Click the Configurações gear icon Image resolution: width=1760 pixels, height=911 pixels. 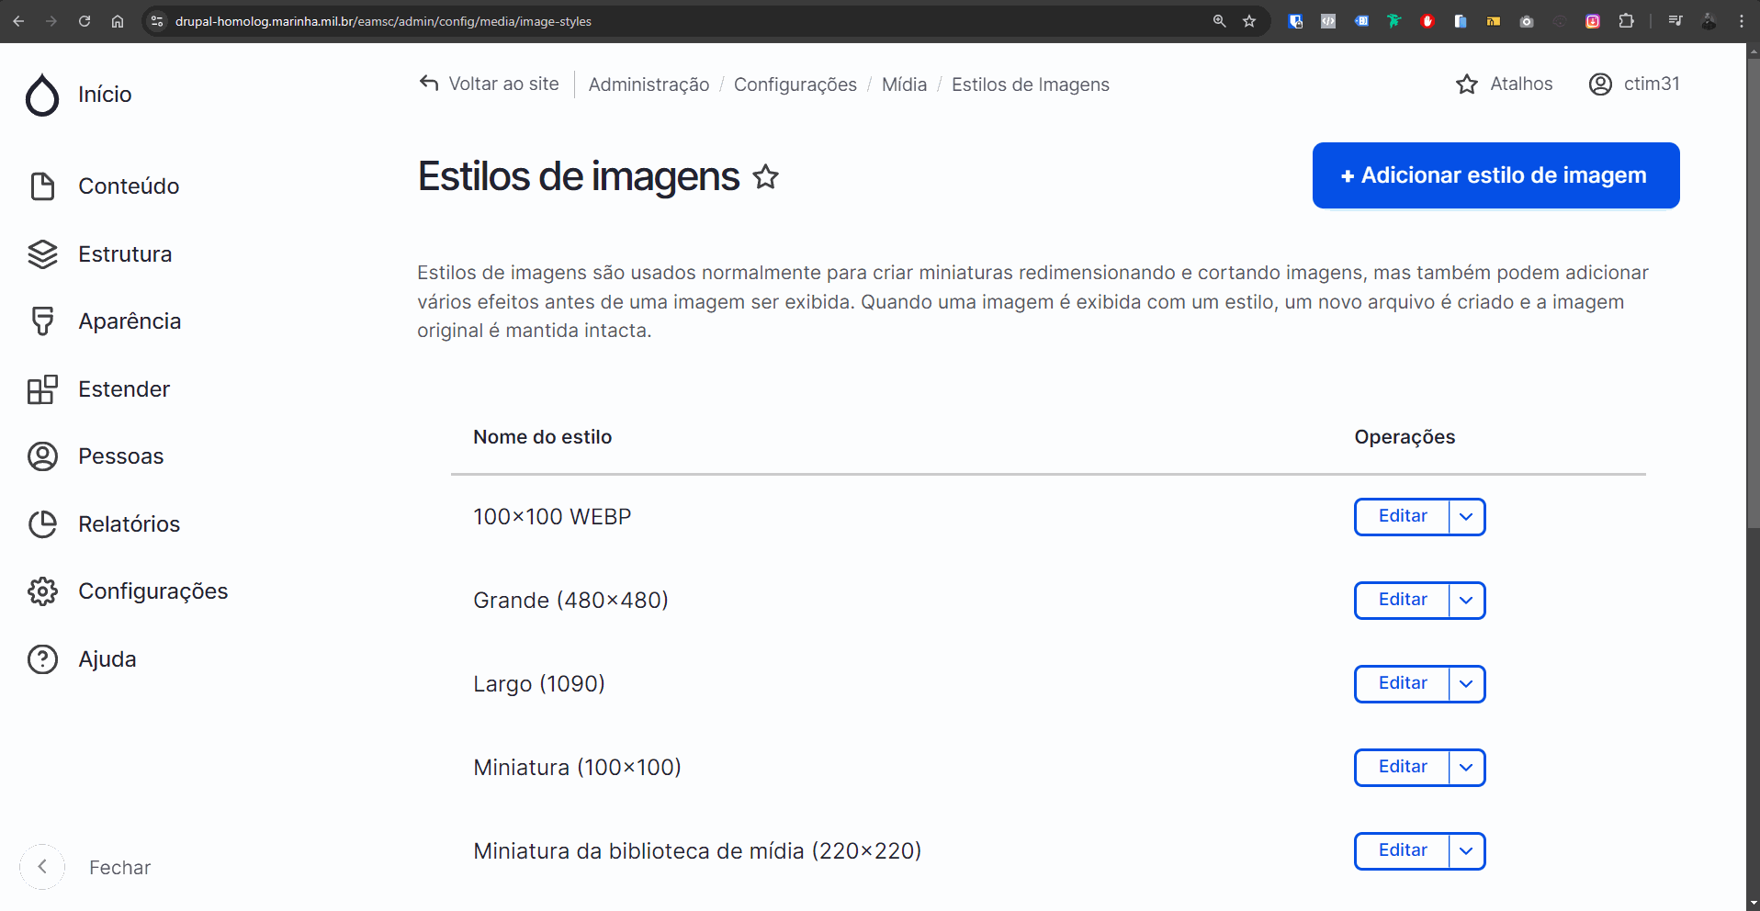[x=42, y=591]
